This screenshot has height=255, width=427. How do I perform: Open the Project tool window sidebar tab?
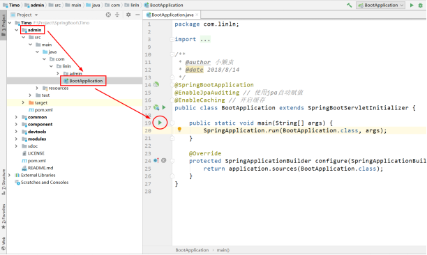(x=3, y=26)
